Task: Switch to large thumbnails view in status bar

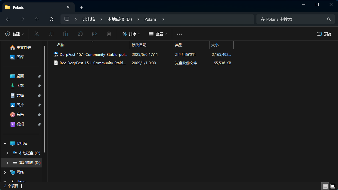Action: point(333,186)
